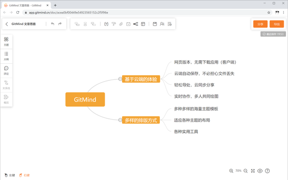Select the node 网页版本，无需下载应用（客户端）
The width and height of the screenshot is (288, 180).
[x=205, y=62]
